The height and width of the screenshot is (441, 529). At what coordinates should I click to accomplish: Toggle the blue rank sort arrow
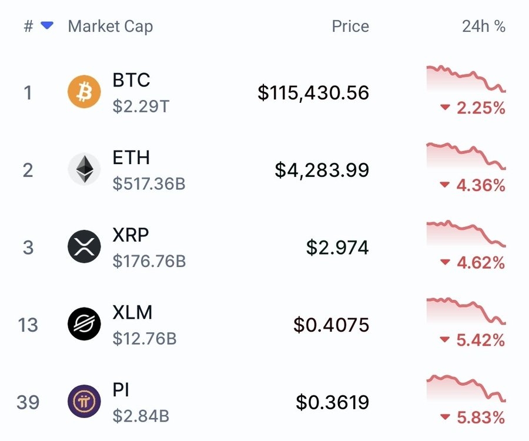pos(47,26)
